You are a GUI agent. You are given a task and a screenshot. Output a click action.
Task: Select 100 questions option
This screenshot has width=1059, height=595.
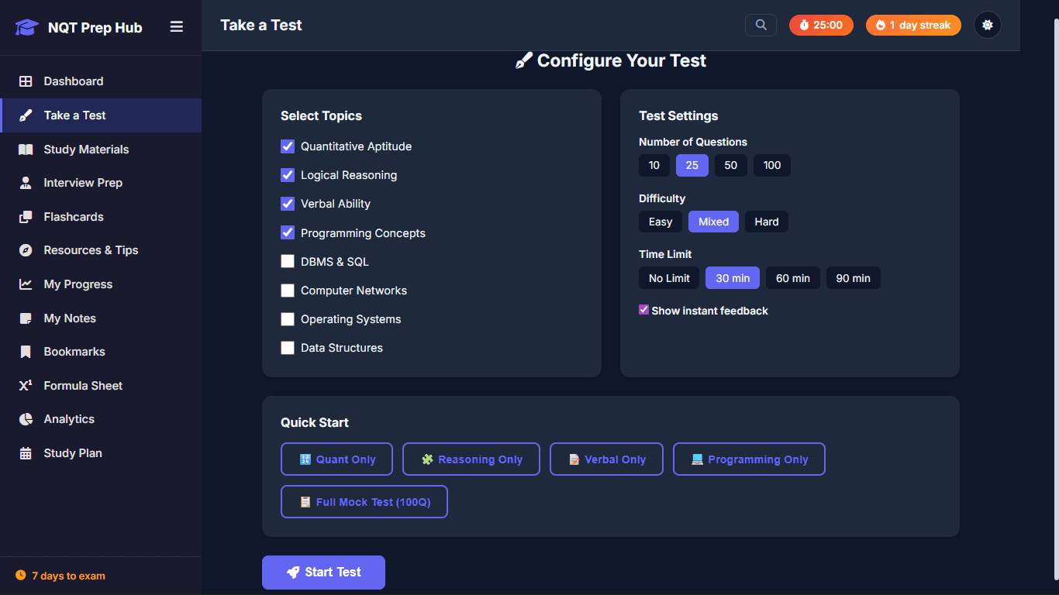click(x=772, y=165)
